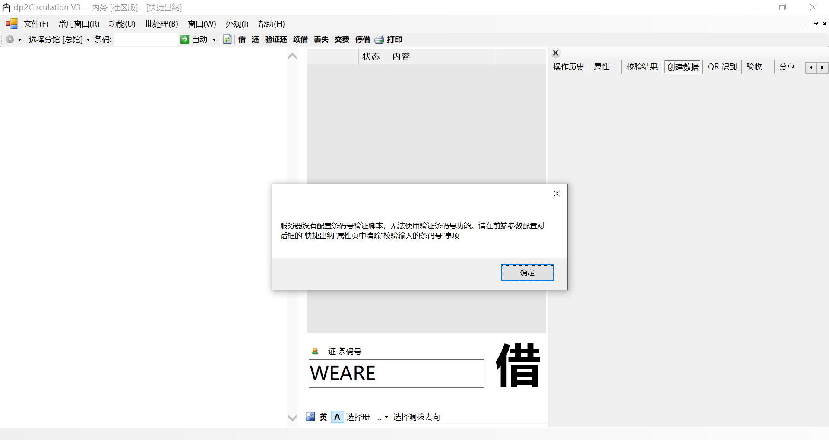Click the green refresh icon near 自动

(227, 39)
